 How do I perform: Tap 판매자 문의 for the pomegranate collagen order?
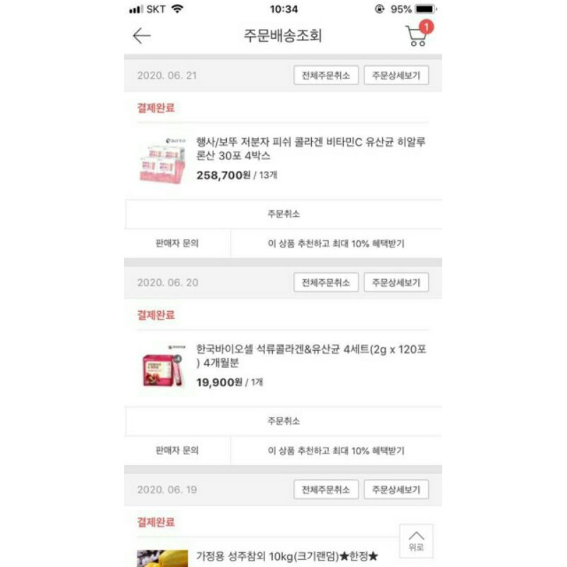click(x=177, y=450)
